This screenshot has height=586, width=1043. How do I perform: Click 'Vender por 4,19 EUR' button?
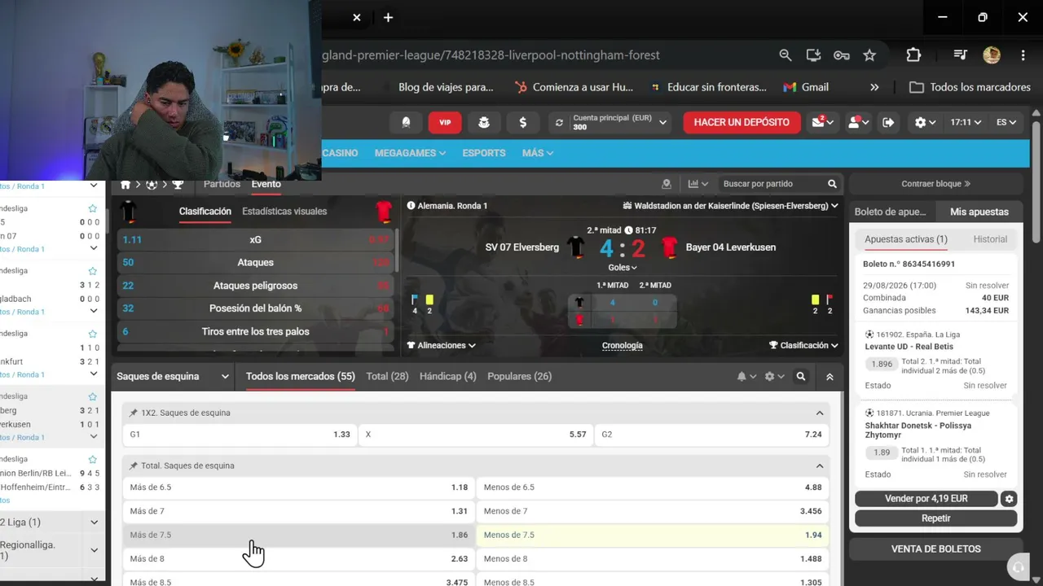click(x=926, y=499)
